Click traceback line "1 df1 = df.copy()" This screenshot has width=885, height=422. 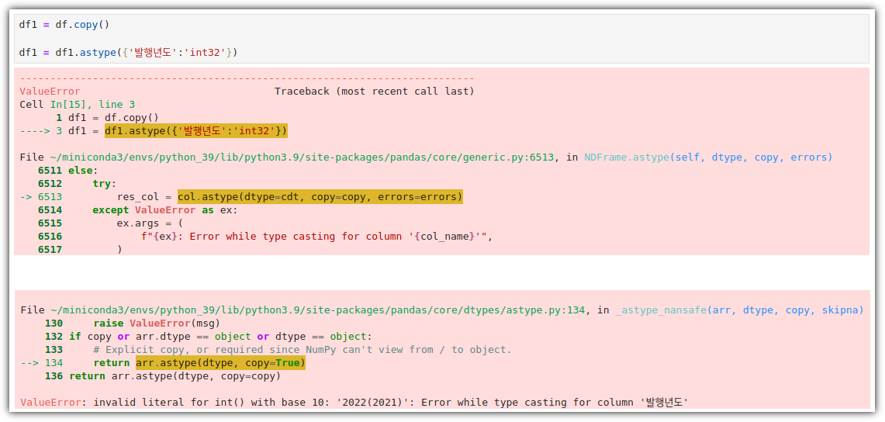coord(107,118)
